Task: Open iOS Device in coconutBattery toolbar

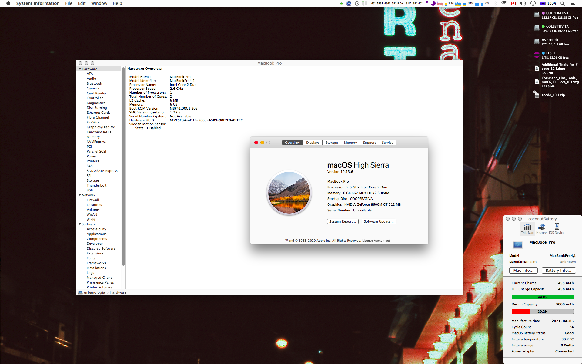Action: (x=557, y=229)
